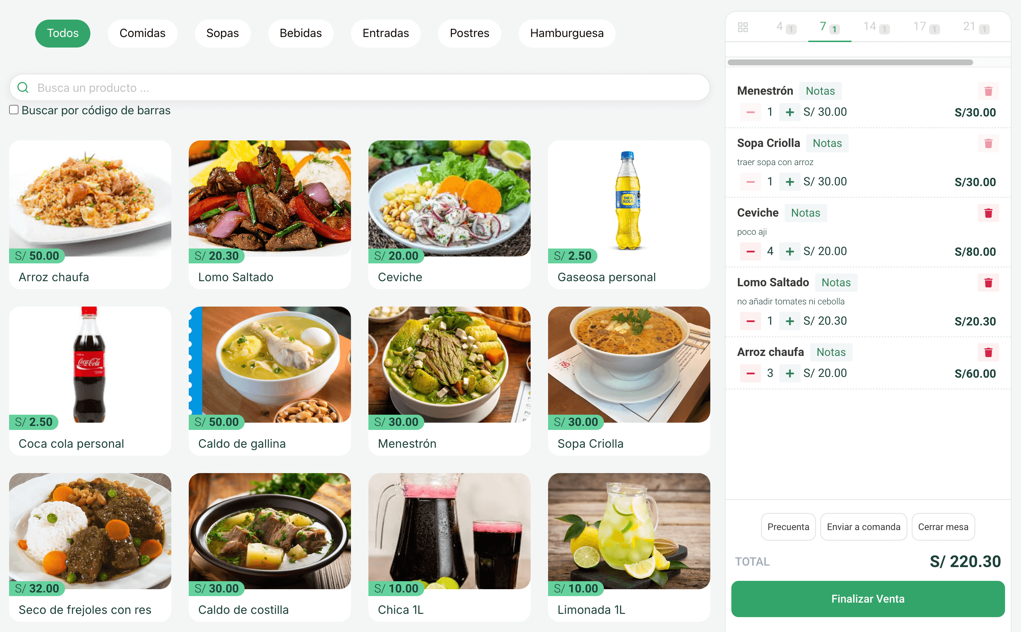The image size is (1021, 632).
Task: Select the Bebidas category filter
Action: [x=301, y=33]
